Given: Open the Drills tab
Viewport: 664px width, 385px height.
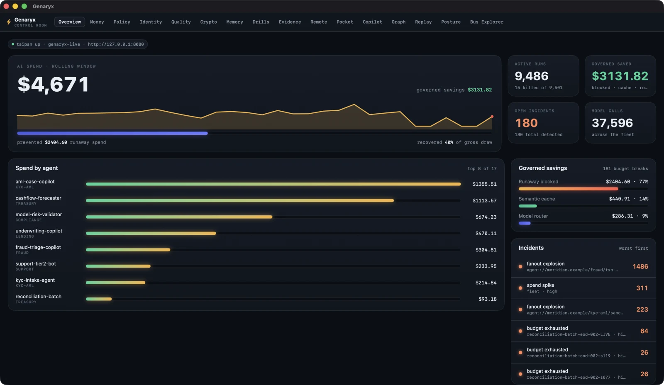Looking at the screenshot, I should 261,22.
